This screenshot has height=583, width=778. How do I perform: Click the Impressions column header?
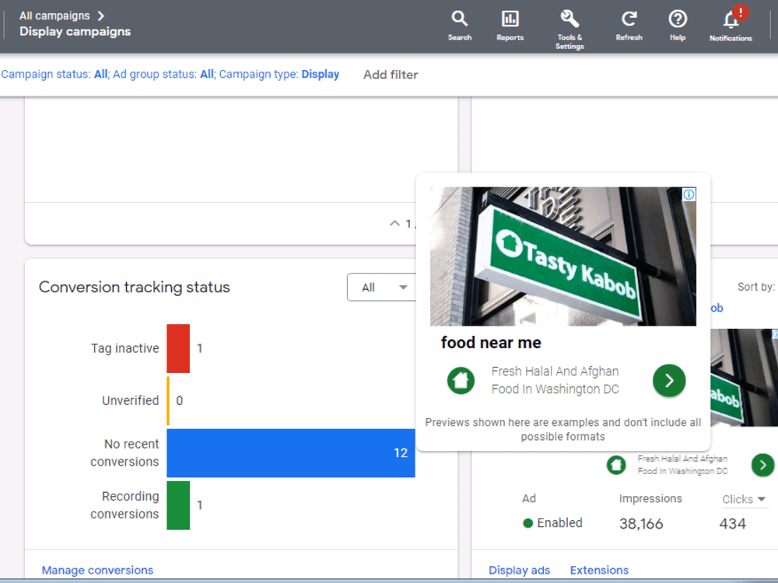(x=650, y=499)
